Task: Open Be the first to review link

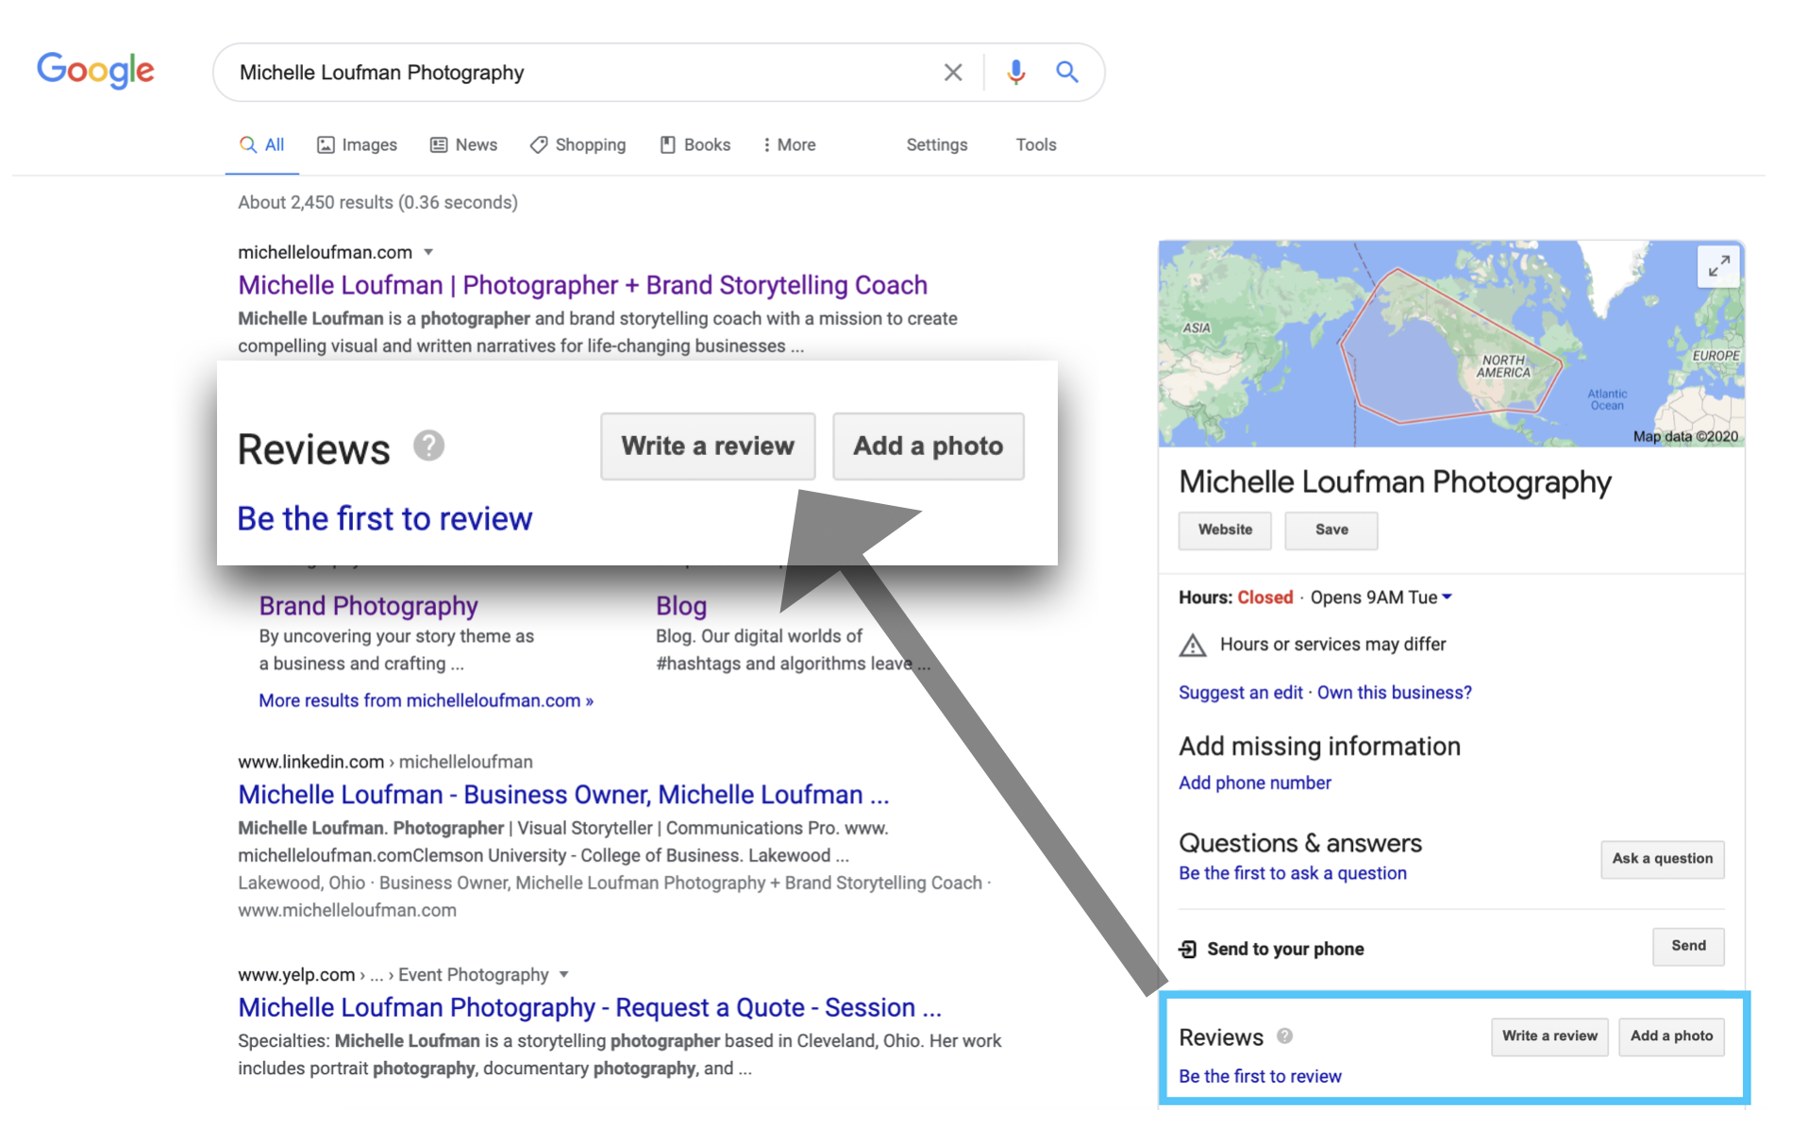Action: click(x=384, y=517)
